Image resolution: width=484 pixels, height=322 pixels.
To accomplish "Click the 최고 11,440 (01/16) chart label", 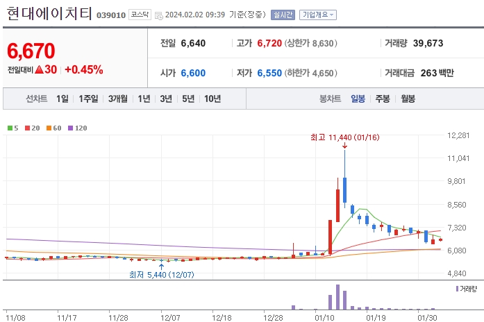I will tap(345, 137).
